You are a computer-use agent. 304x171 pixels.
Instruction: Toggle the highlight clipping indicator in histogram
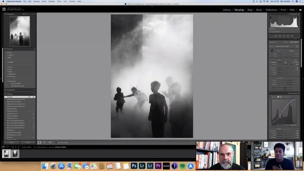click(x=298, y=17)
